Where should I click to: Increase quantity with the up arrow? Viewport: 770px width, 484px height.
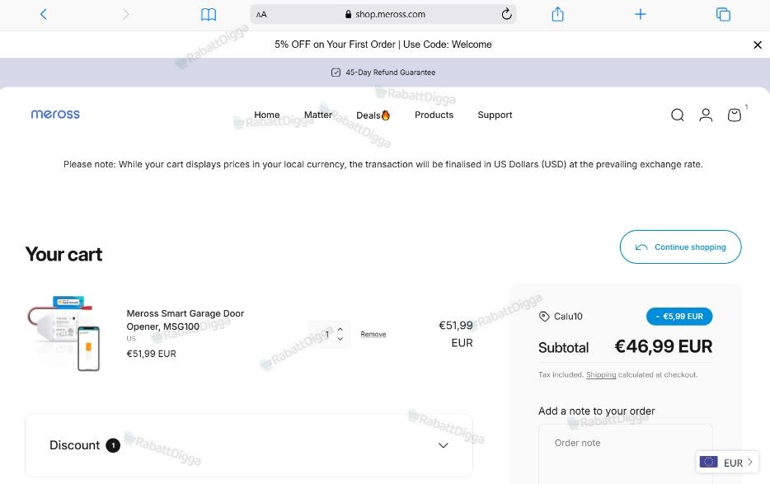click(x=340, y=329)
